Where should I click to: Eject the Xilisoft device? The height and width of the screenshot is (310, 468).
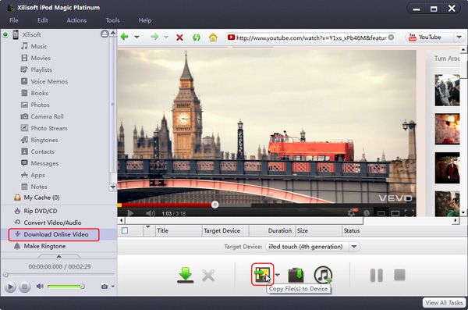pos(105,34)
